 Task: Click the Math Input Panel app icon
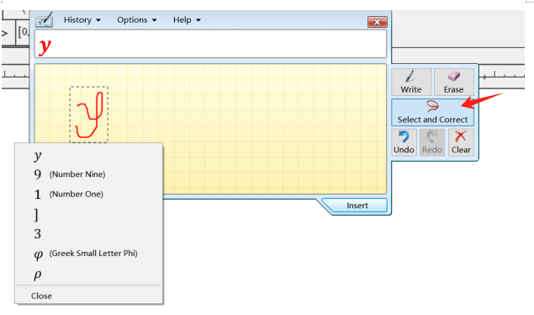pyautogui.click(x=44, y=19)
